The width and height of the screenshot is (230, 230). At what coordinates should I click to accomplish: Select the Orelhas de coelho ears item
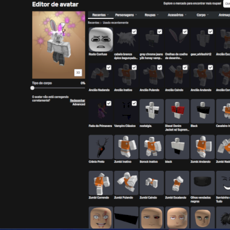coord(177,40)
